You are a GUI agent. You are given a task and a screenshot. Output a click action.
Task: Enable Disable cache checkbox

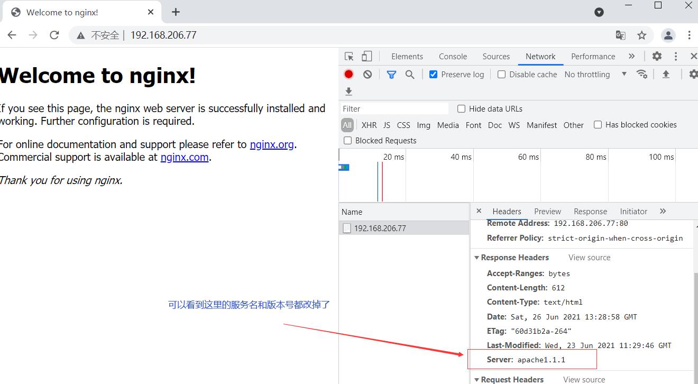point(501,75)
